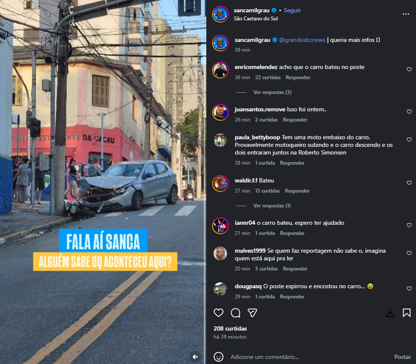Reply to juansantos.remove's comment

coord(295,120)
